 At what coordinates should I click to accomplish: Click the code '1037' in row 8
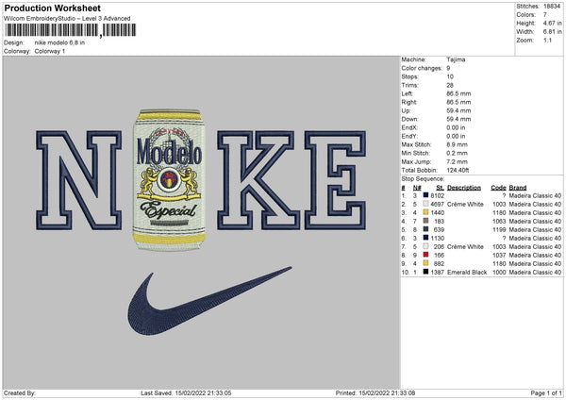tap(499, 255)
